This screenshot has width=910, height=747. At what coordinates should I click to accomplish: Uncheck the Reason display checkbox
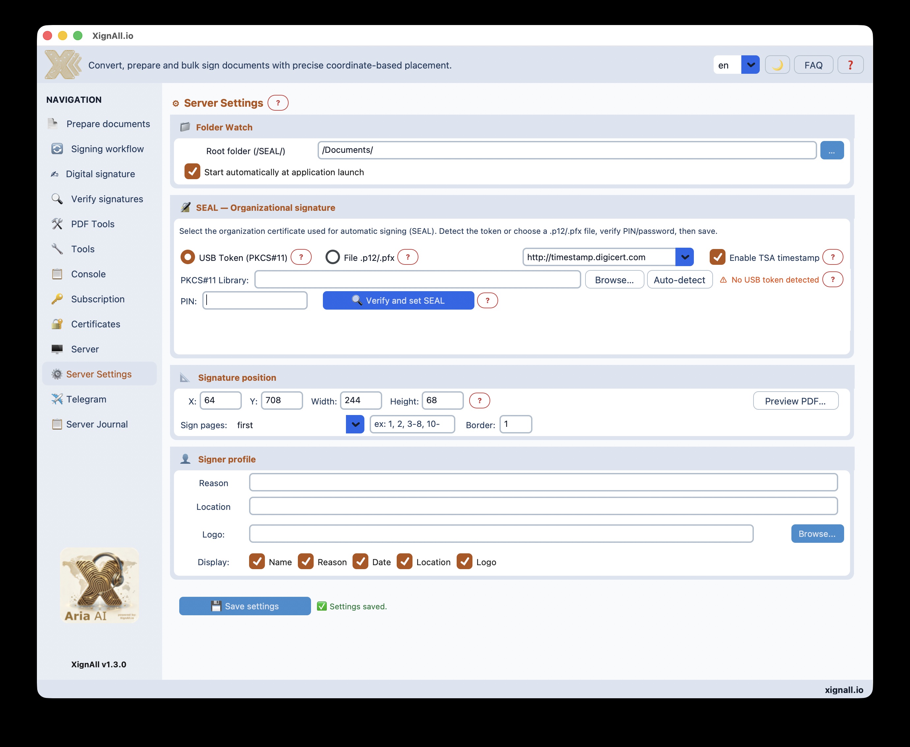[306, 562]
